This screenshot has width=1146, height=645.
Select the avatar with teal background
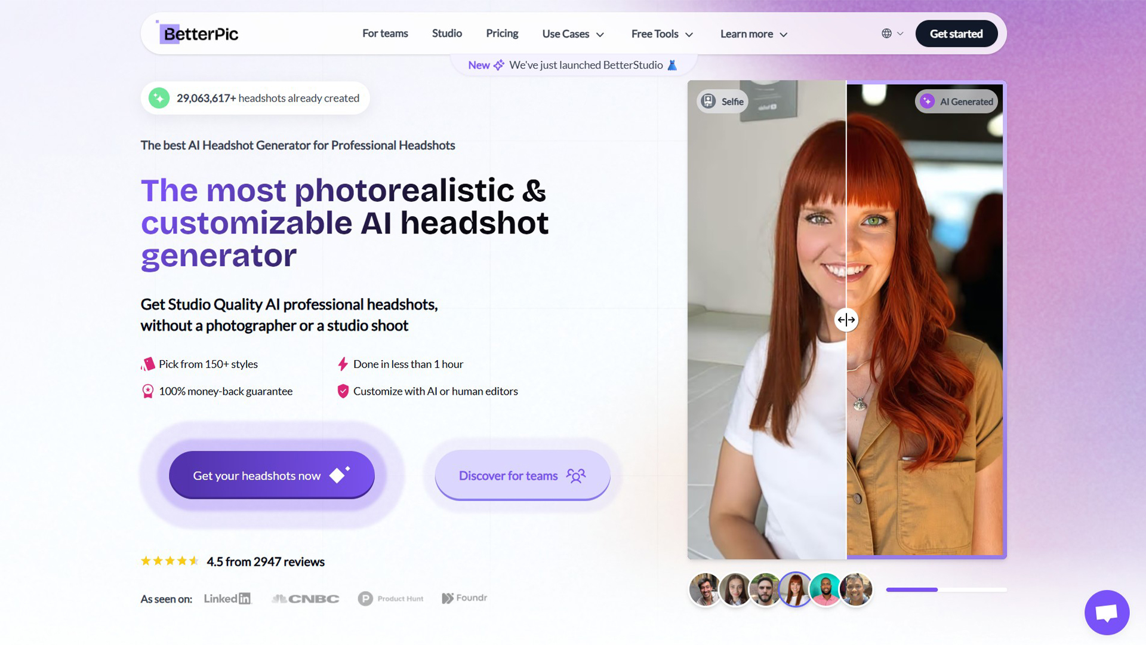point(826,589)
